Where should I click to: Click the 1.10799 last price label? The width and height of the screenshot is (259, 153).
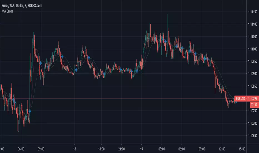[x=253, y=98]
